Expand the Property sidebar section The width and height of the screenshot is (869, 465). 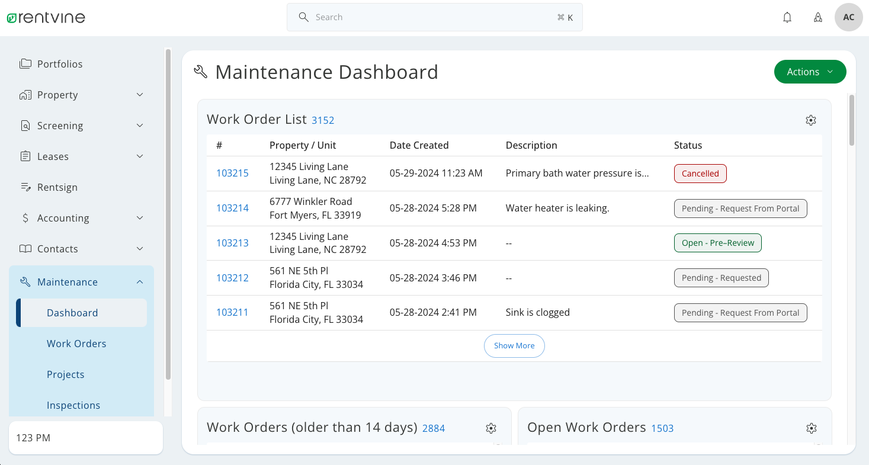click(140, 94)
